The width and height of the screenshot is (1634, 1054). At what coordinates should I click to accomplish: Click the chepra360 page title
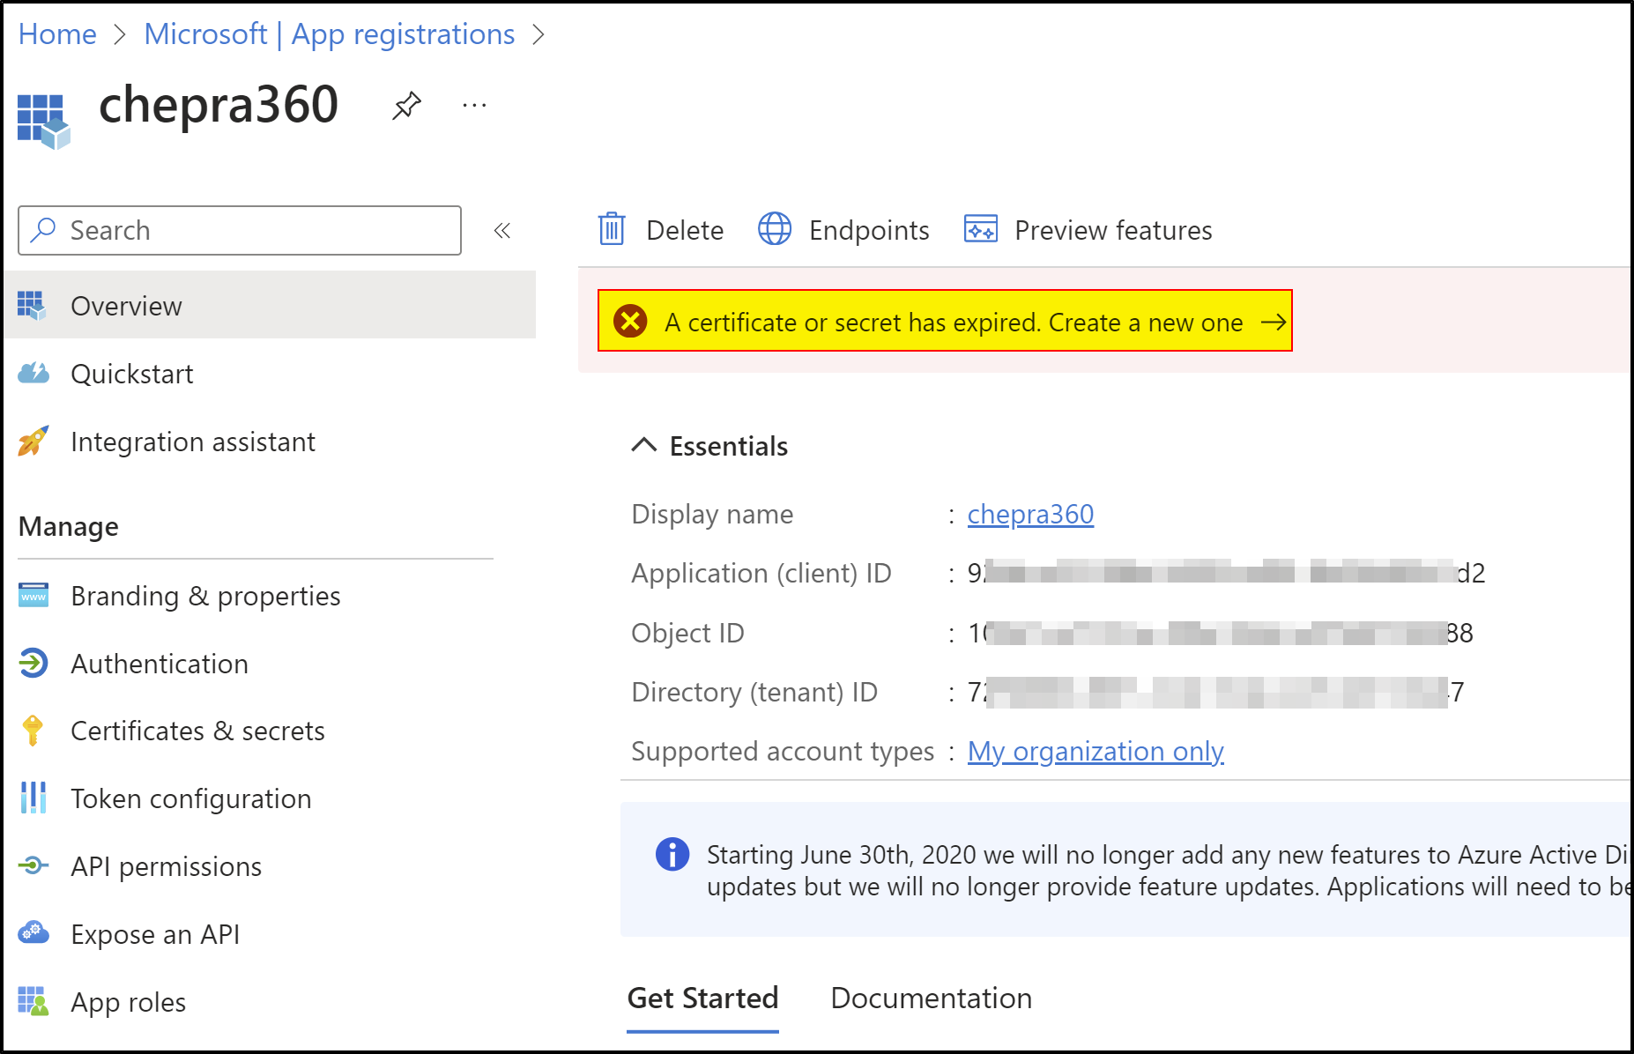click(x=219, y=105)
